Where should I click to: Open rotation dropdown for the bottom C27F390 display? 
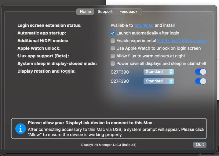tap(159, 81)
